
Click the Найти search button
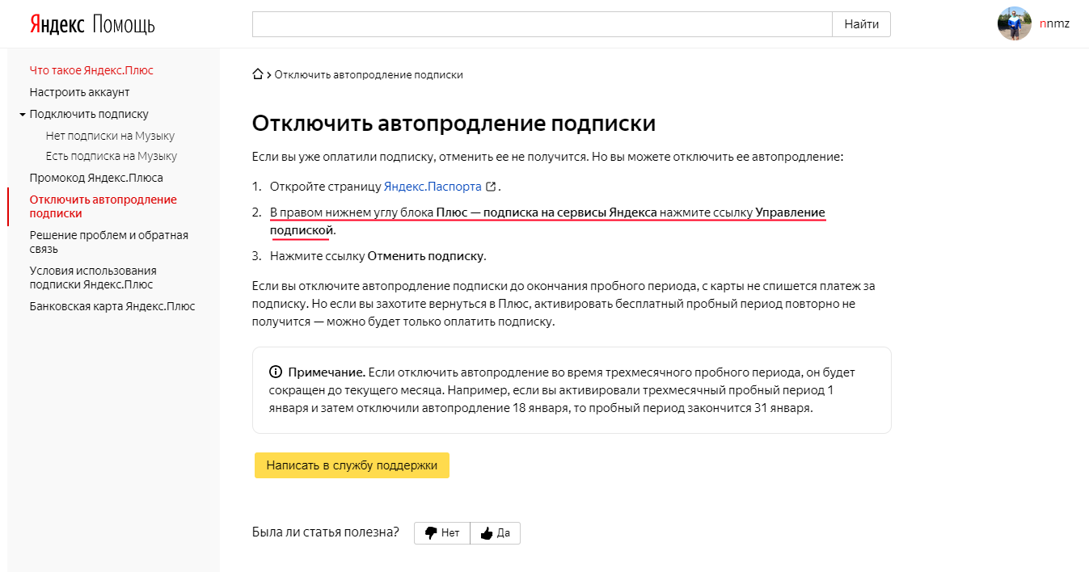[861, 24]
